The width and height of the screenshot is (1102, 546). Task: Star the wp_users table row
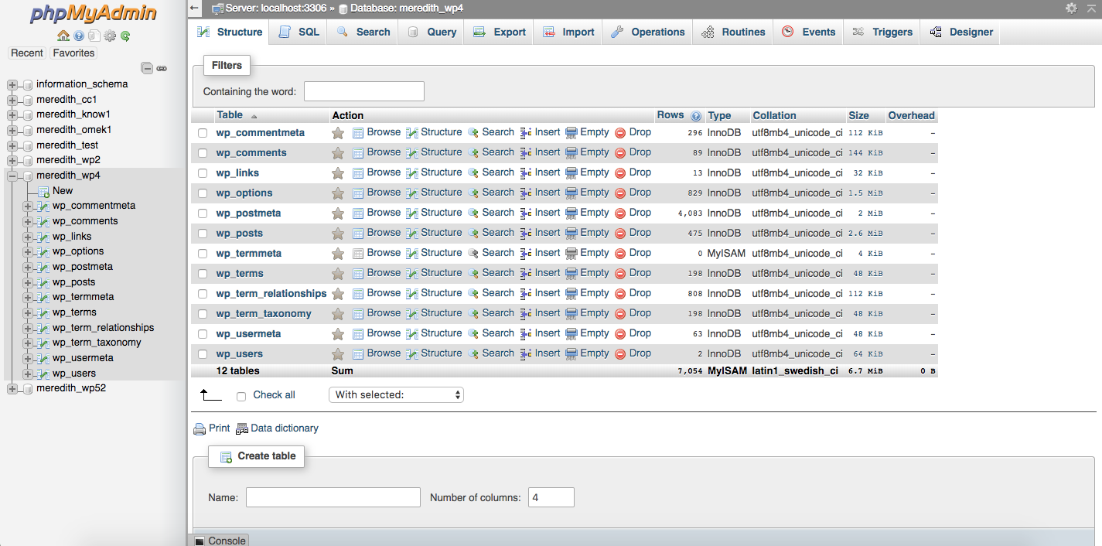click(338, 354)
